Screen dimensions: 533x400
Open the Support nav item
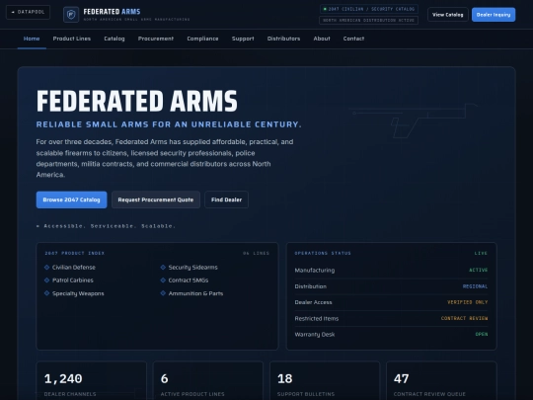[243, 39]
